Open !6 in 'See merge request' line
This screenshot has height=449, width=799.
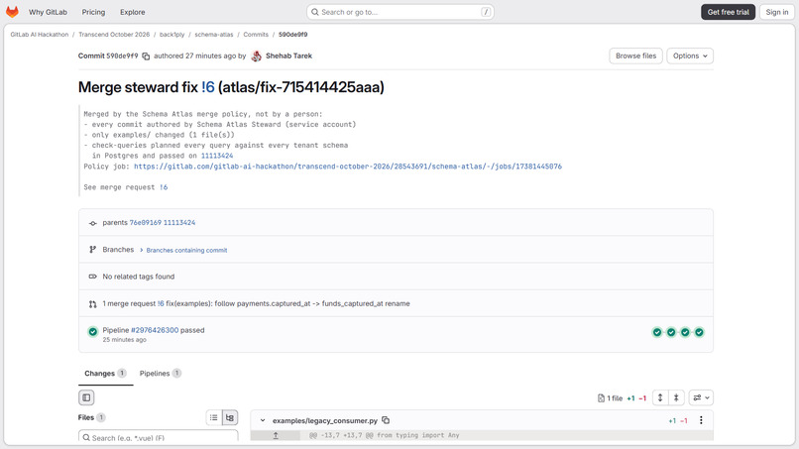(x=164, y=187)
